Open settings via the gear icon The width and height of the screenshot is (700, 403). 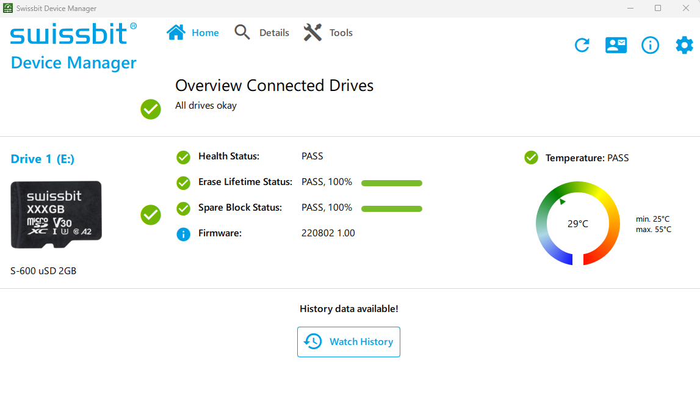point(684,45)
